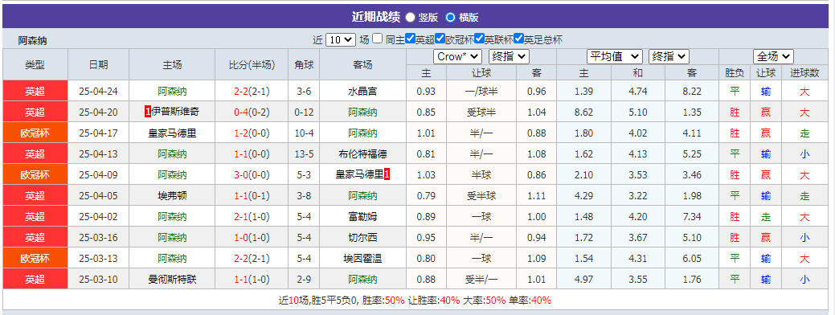Screen dimensions: 835x315
Task: Click the 欧冠杯 tag on the 25-04-09 row
Action: [x=35, y=174]
